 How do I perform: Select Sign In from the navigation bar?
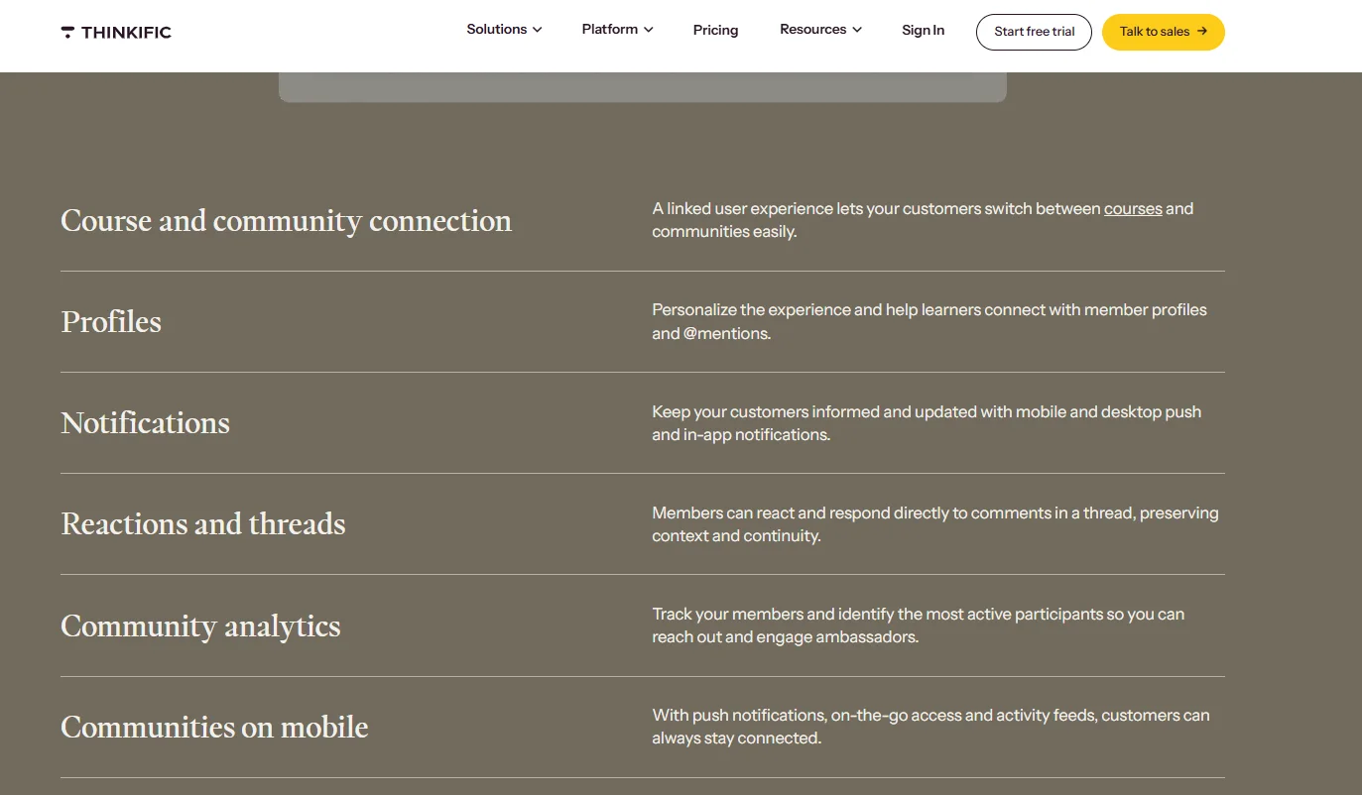click(923, 30)
